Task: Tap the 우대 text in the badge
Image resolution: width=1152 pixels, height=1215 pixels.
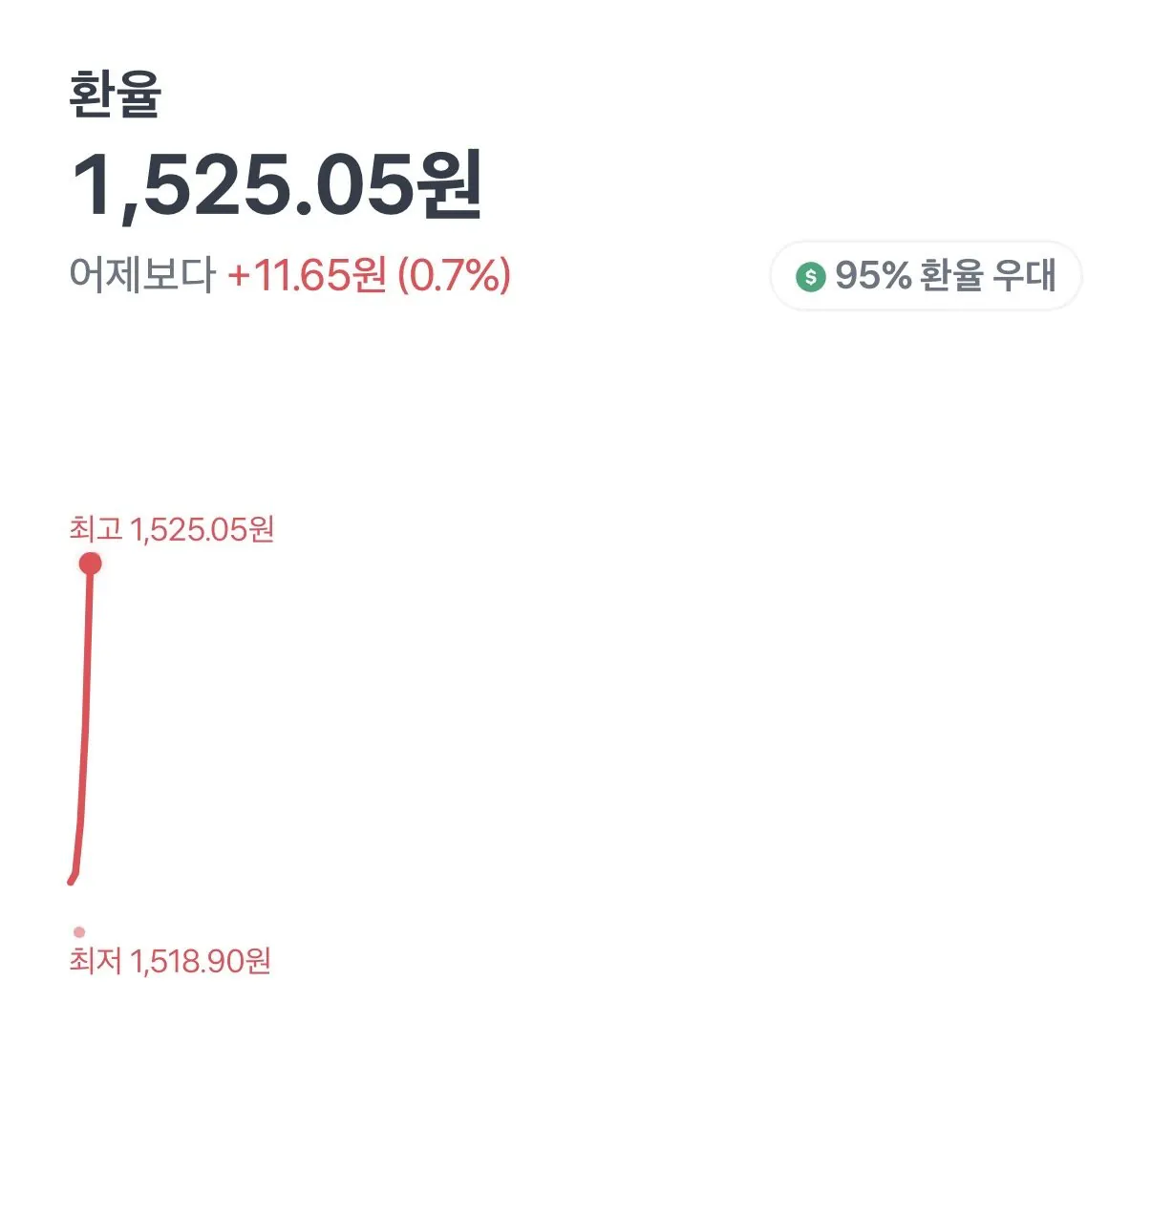Action: coord(1024,276)
